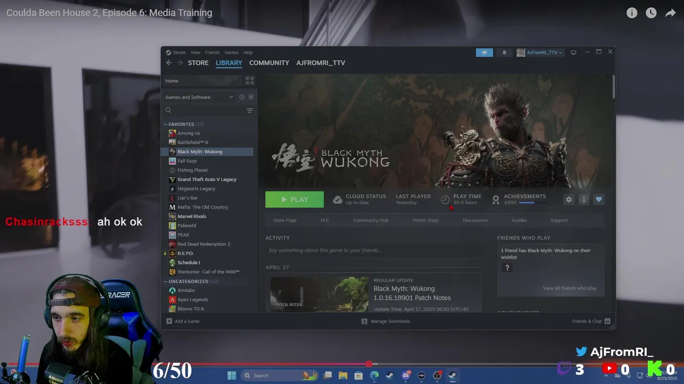Image resolution: width=684 pixels, height=384 pixels.
Task: Open Microsoft Edge from taskbar
Action: pyautogui.click(x=374, y=375)
